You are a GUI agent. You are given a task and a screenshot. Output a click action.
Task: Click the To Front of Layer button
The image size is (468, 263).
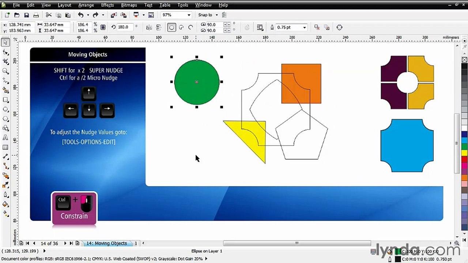coord(317,27)
